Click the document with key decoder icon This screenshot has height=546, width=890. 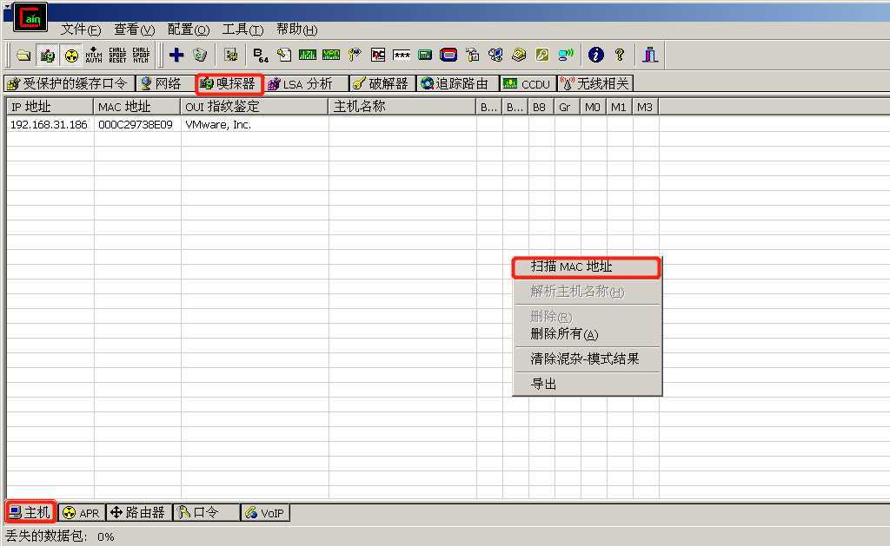click(284, 55)
